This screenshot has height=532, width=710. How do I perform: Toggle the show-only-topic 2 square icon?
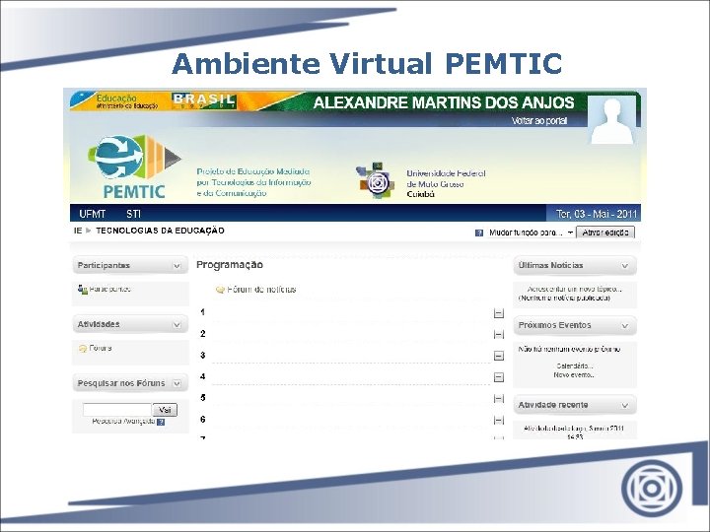pyautogui.click(x=499, y=335)
